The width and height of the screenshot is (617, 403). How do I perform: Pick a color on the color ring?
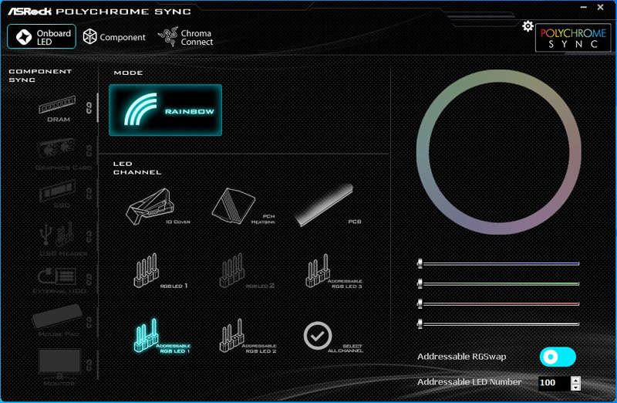[498, 76]
